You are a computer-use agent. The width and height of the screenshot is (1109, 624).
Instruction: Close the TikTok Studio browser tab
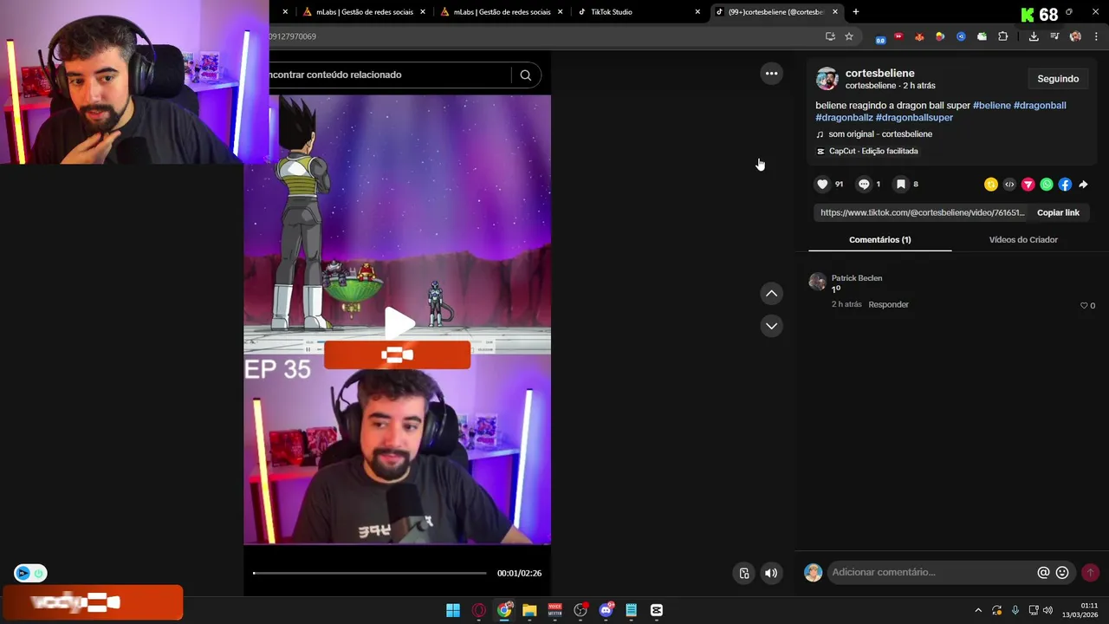point(697,12)
